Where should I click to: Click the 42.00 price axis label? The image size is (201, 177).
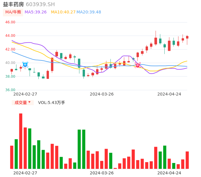coord(10,49)
